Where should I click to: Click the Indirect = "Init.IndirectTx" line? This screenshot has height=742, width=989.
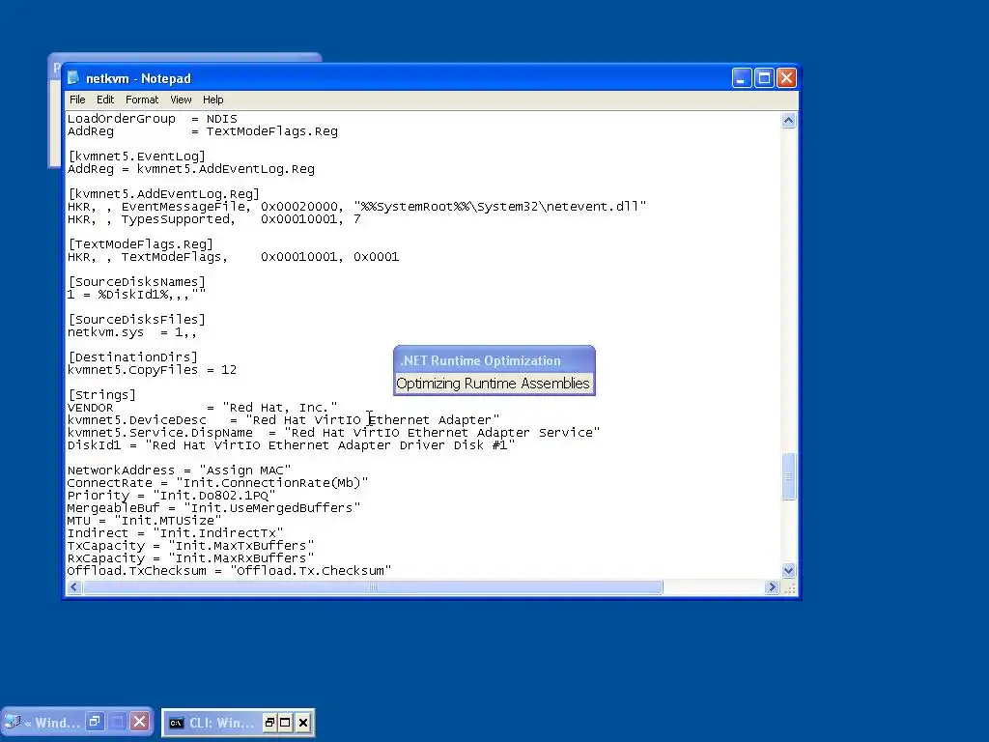(x=176, y=533)
